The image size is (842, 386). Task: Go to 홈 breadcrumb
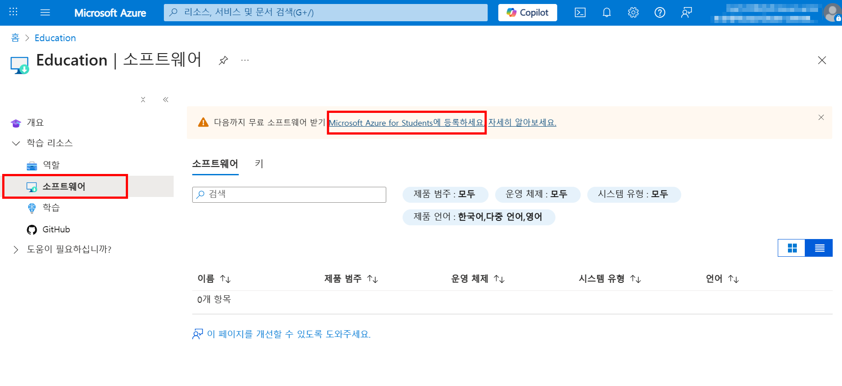click(x=15, y=38)
